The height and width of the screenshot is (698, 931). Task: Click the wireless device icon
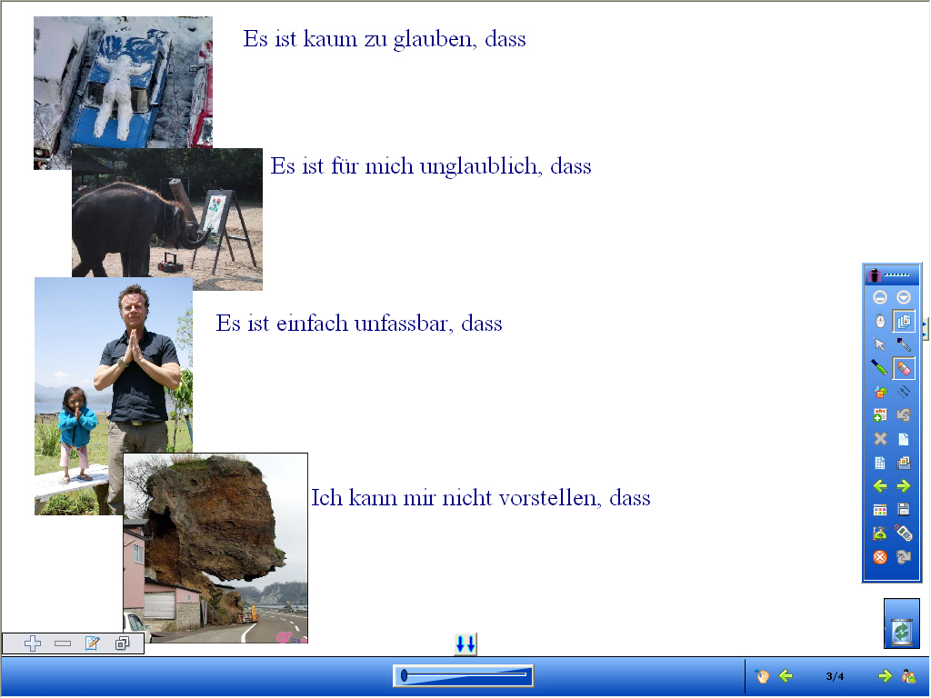(x=904, y=533)
